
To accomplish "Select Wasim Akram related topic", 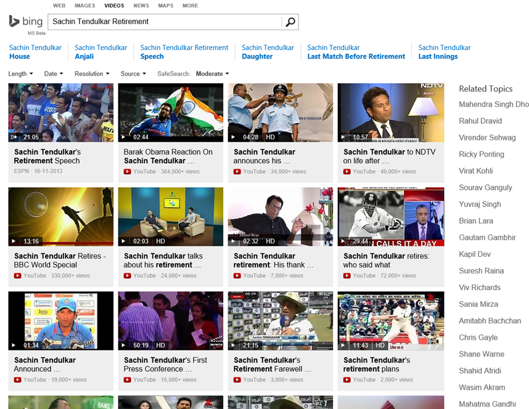I will (x=482, y=387).
